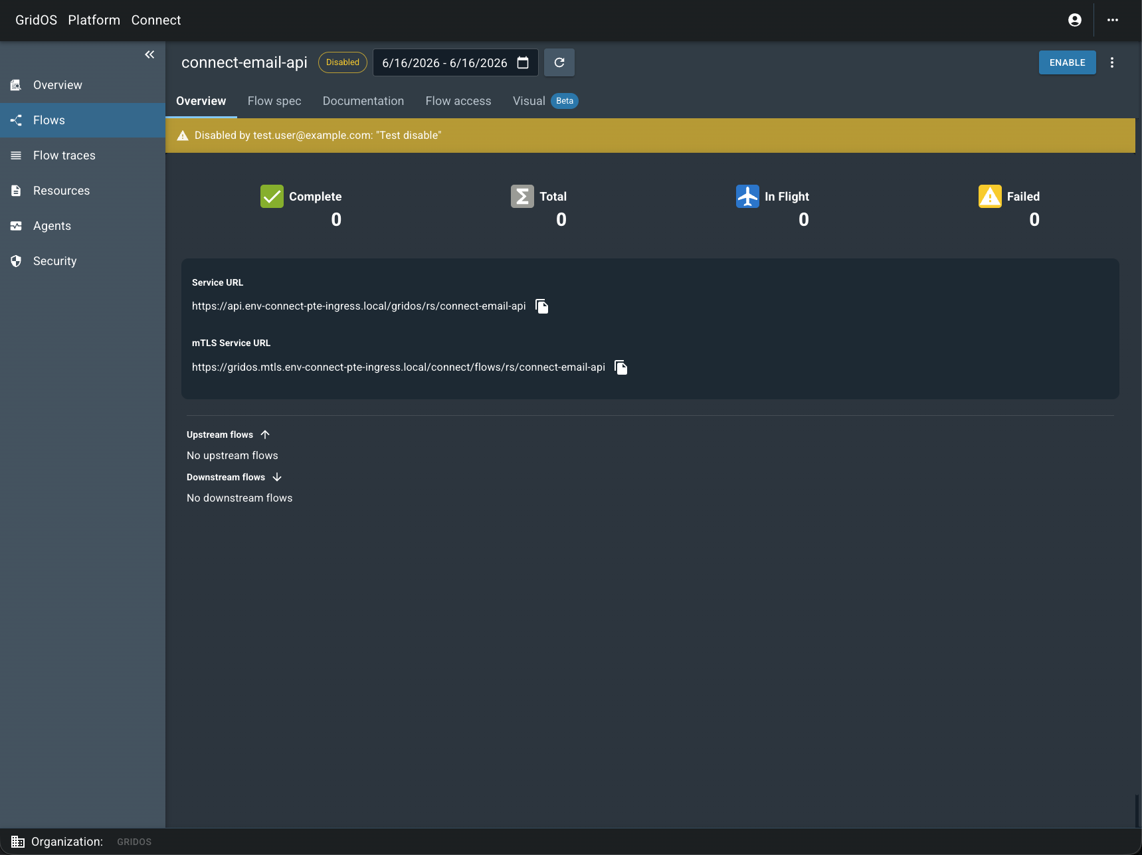Image resolution: width=1142 pixels, height=855 pixels.
Task: Click Connect in the top bar
Action: 156,20
